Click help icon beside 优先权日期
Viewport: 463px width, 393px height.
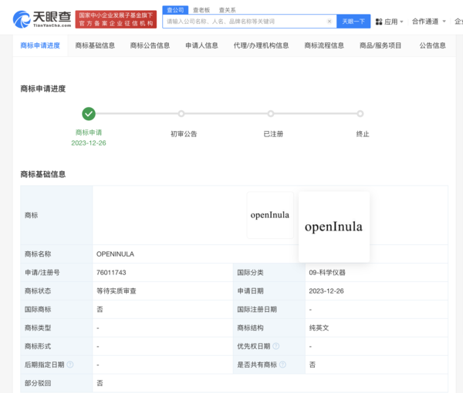(x=276, y=346)
